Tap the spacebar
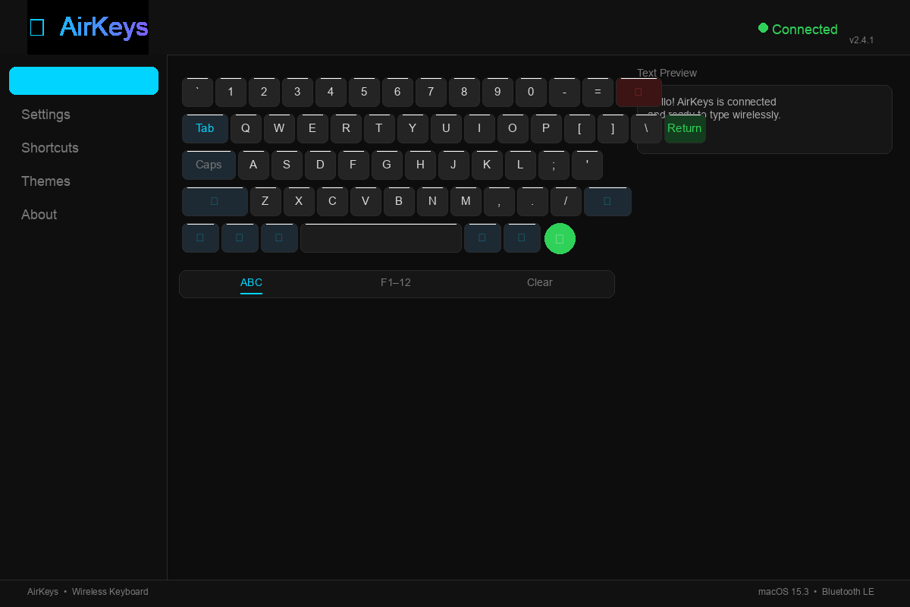Image resolution: width=910 pixels, height=607 pixels. [381, 237]
